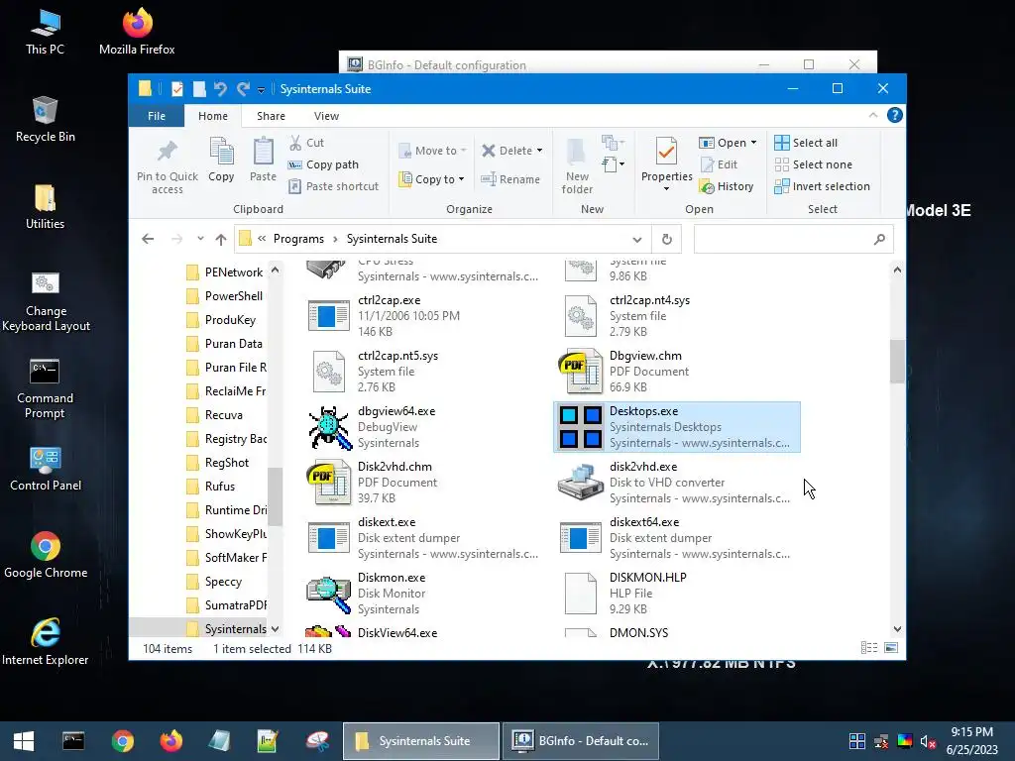1015x761 pixels.
Task: Click the muted volume tray icon
Action: tap(928, 741)
